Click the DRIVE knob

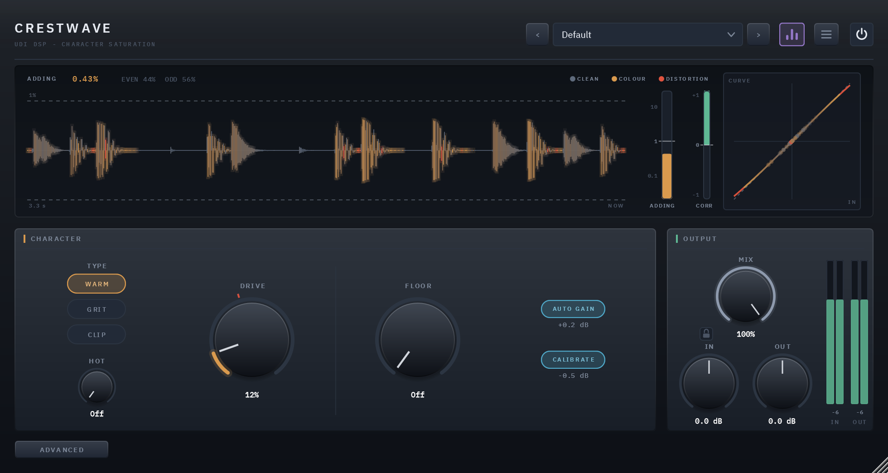pos(252,340)
